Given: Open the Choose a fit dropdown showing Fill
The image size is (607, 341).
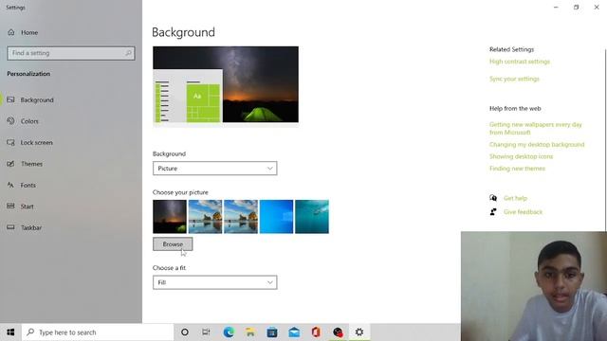Looking at the screenshot, I should click(215, 282).
